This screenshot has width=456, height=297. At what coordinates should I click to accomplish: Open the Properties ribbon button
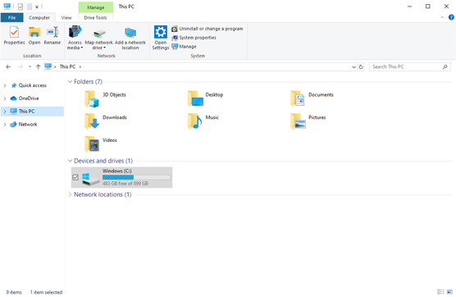coord(14,35)
